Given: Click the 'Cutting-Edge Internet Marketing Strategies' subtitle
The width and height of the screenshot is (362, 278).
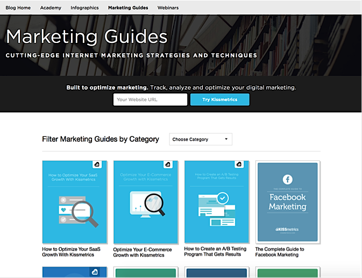Looking at the screenshot, I should [x=131, y=55].
